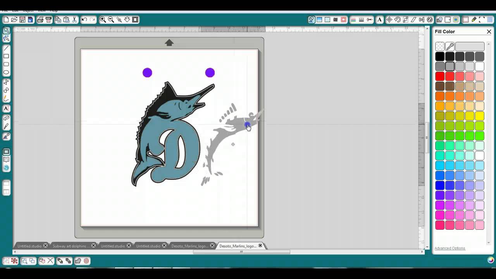
Task: Select the Draw a Rectangle tool
Action: (6, 57)
